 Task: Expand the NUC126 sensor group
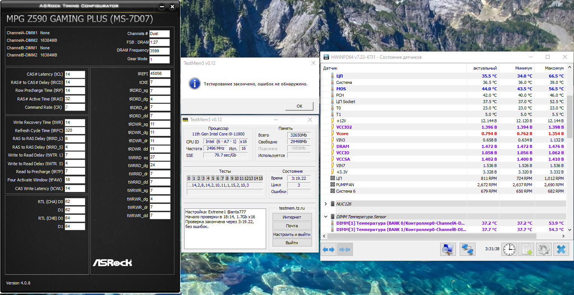[326, 204]
